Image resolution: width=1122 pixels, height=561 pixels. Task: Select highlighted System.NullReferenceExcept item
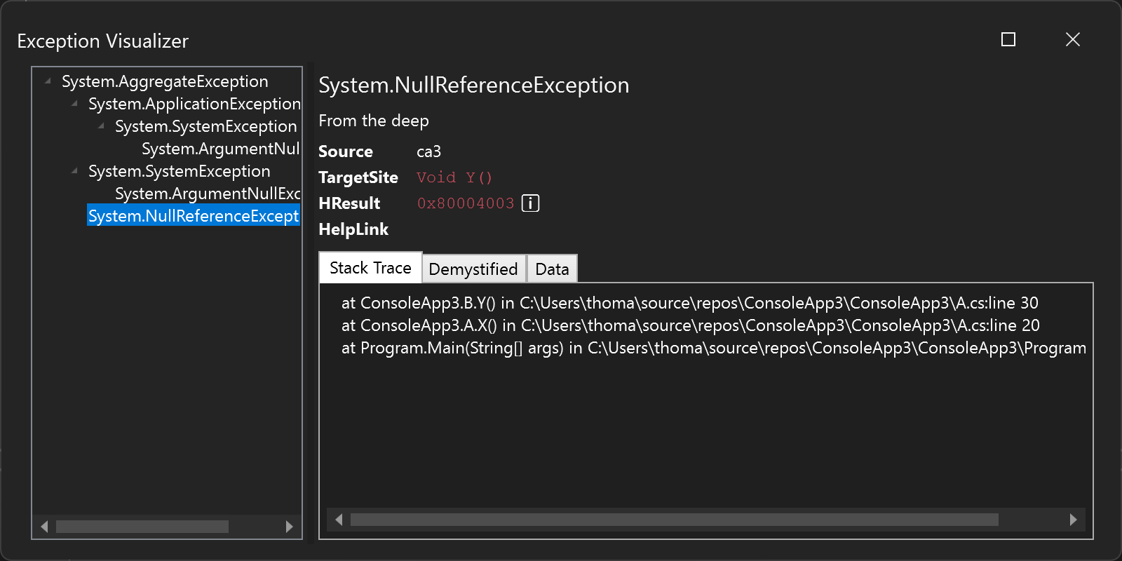coord(194,216)
